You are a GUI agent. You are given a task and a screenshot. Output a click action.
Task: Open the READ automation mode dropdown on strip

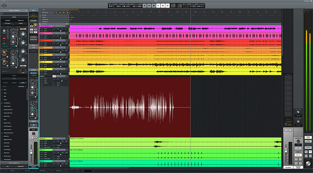[x=34, y=130]
